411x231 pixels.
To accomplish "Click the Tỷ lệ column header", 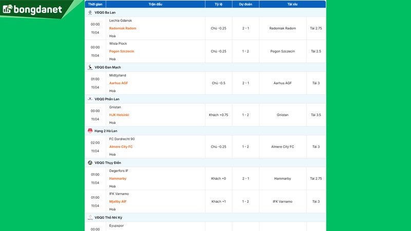I will point(218,4).
